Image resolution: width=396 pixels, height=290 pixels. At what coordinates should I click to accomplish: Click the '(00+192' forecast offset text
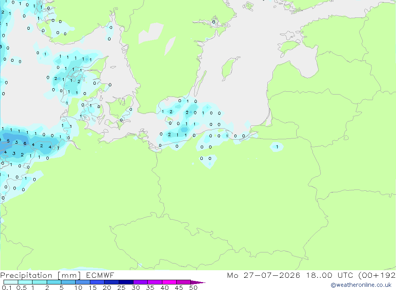click(377, 275)
